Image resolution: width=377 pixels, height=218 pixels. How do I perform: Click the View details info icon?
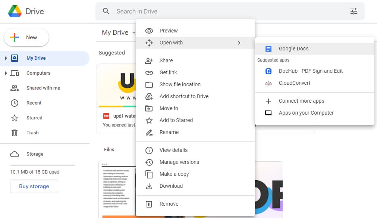[149, 150]
